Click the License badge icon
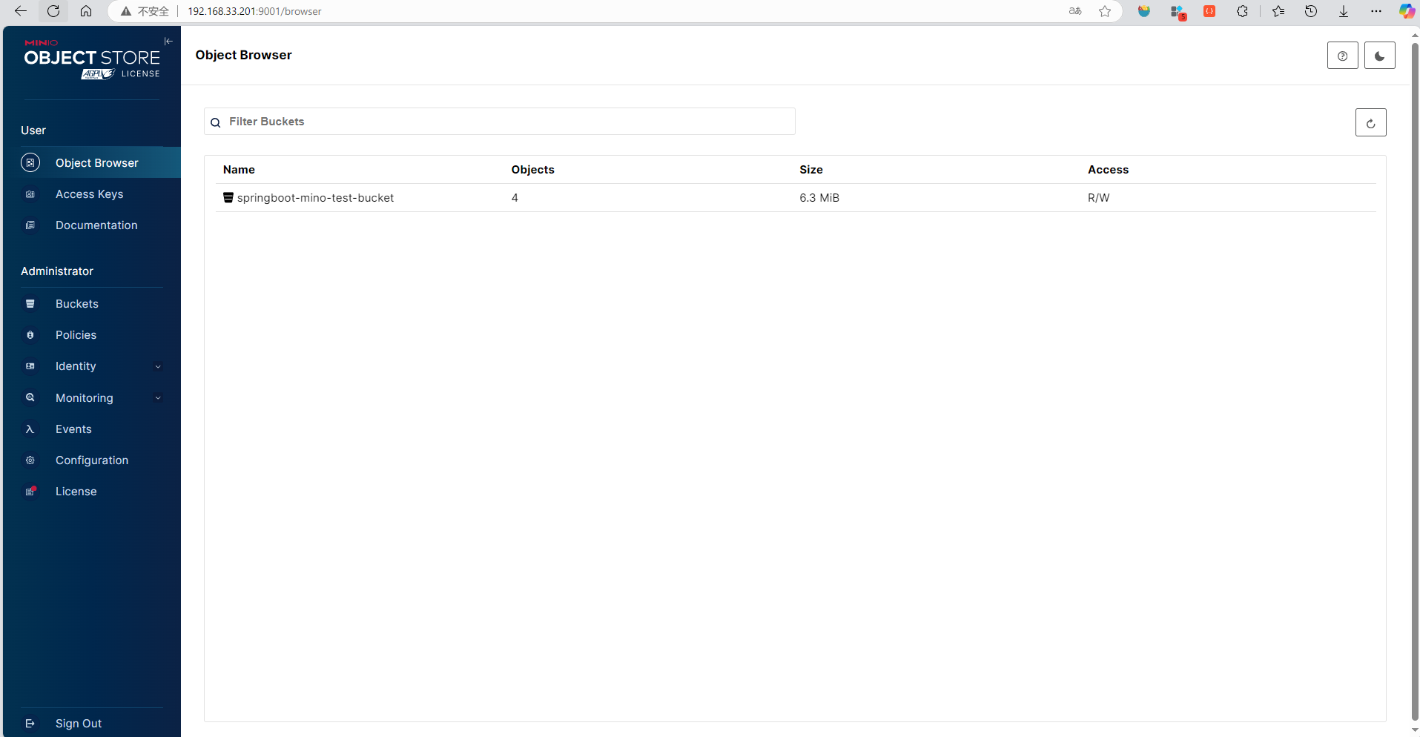The width and height of the screenshot is (1420, 737). coord(30,491)
